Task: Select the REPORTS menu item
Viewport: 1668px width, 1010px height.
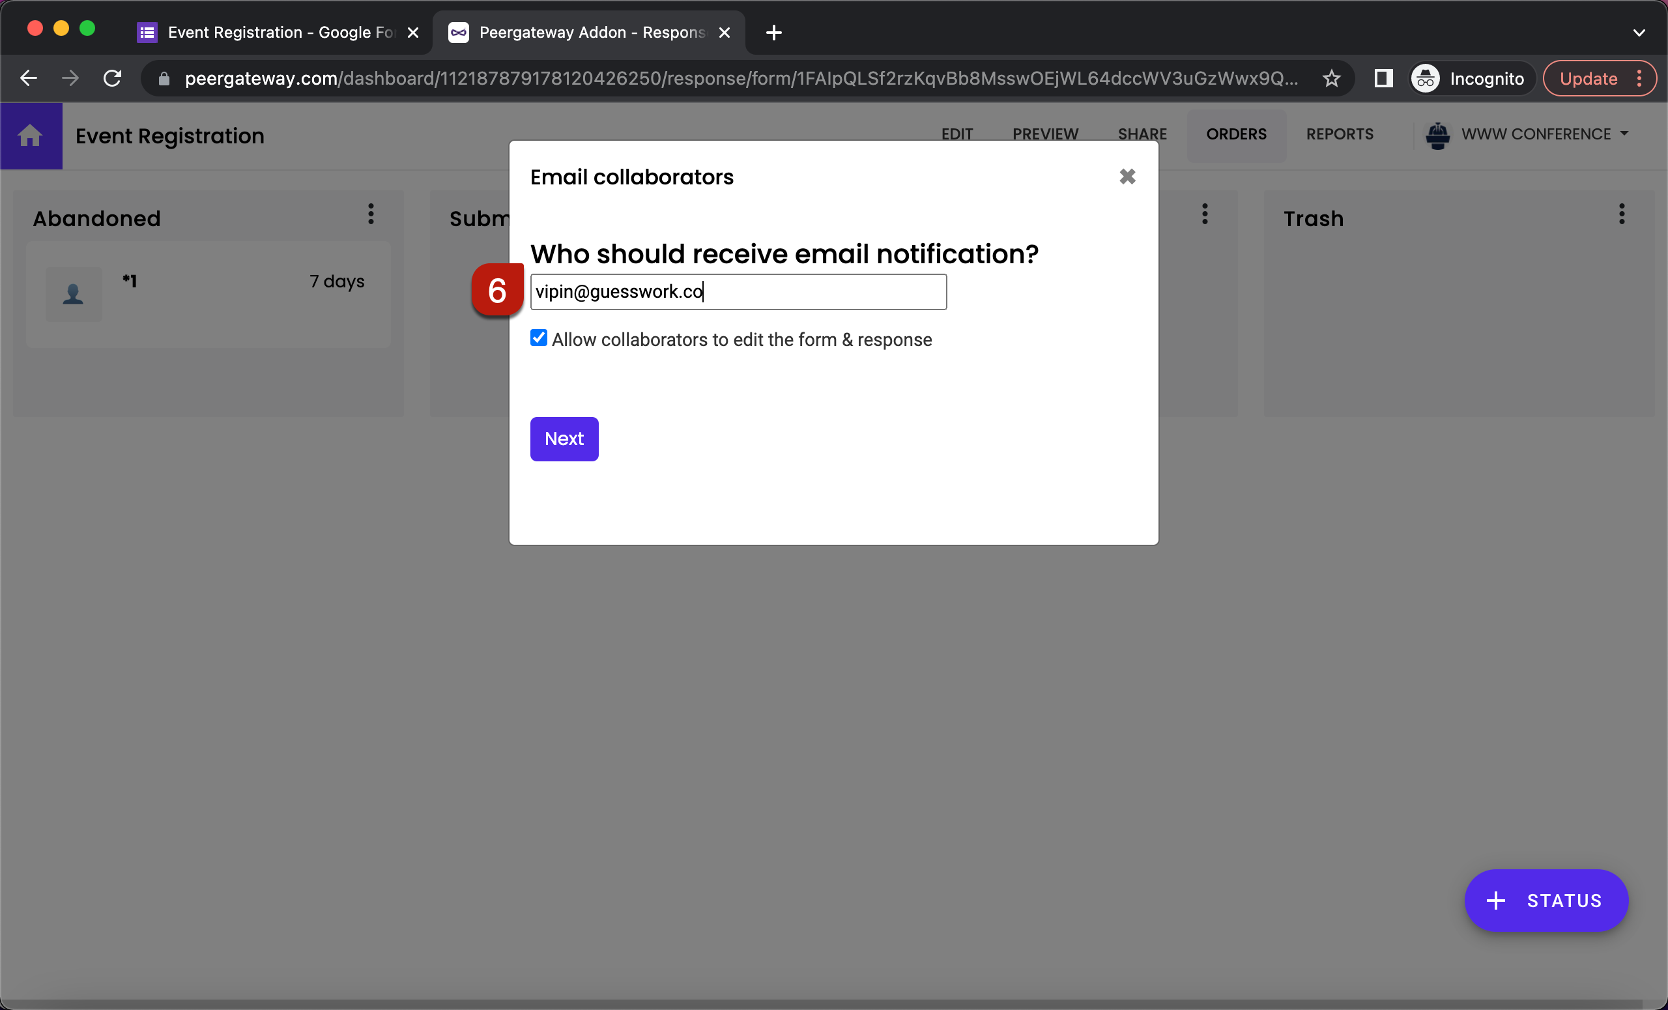Action: pos(1340,134)
